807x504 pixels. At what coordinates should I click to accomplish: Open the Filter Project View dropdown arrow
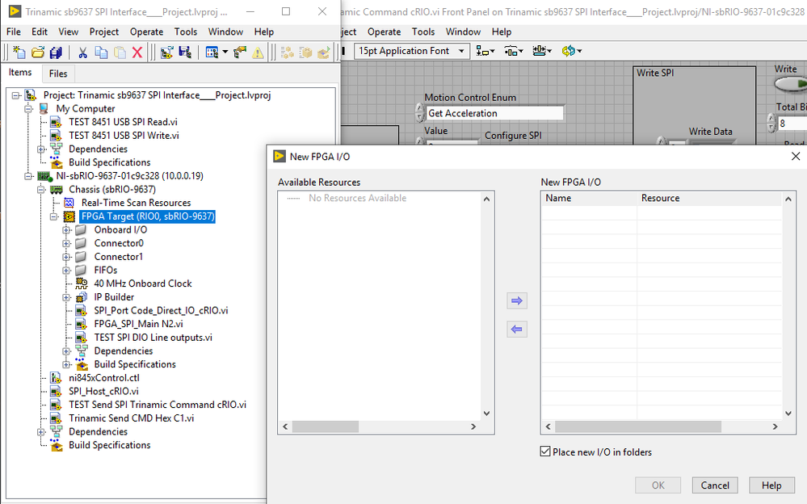point(225,52)
